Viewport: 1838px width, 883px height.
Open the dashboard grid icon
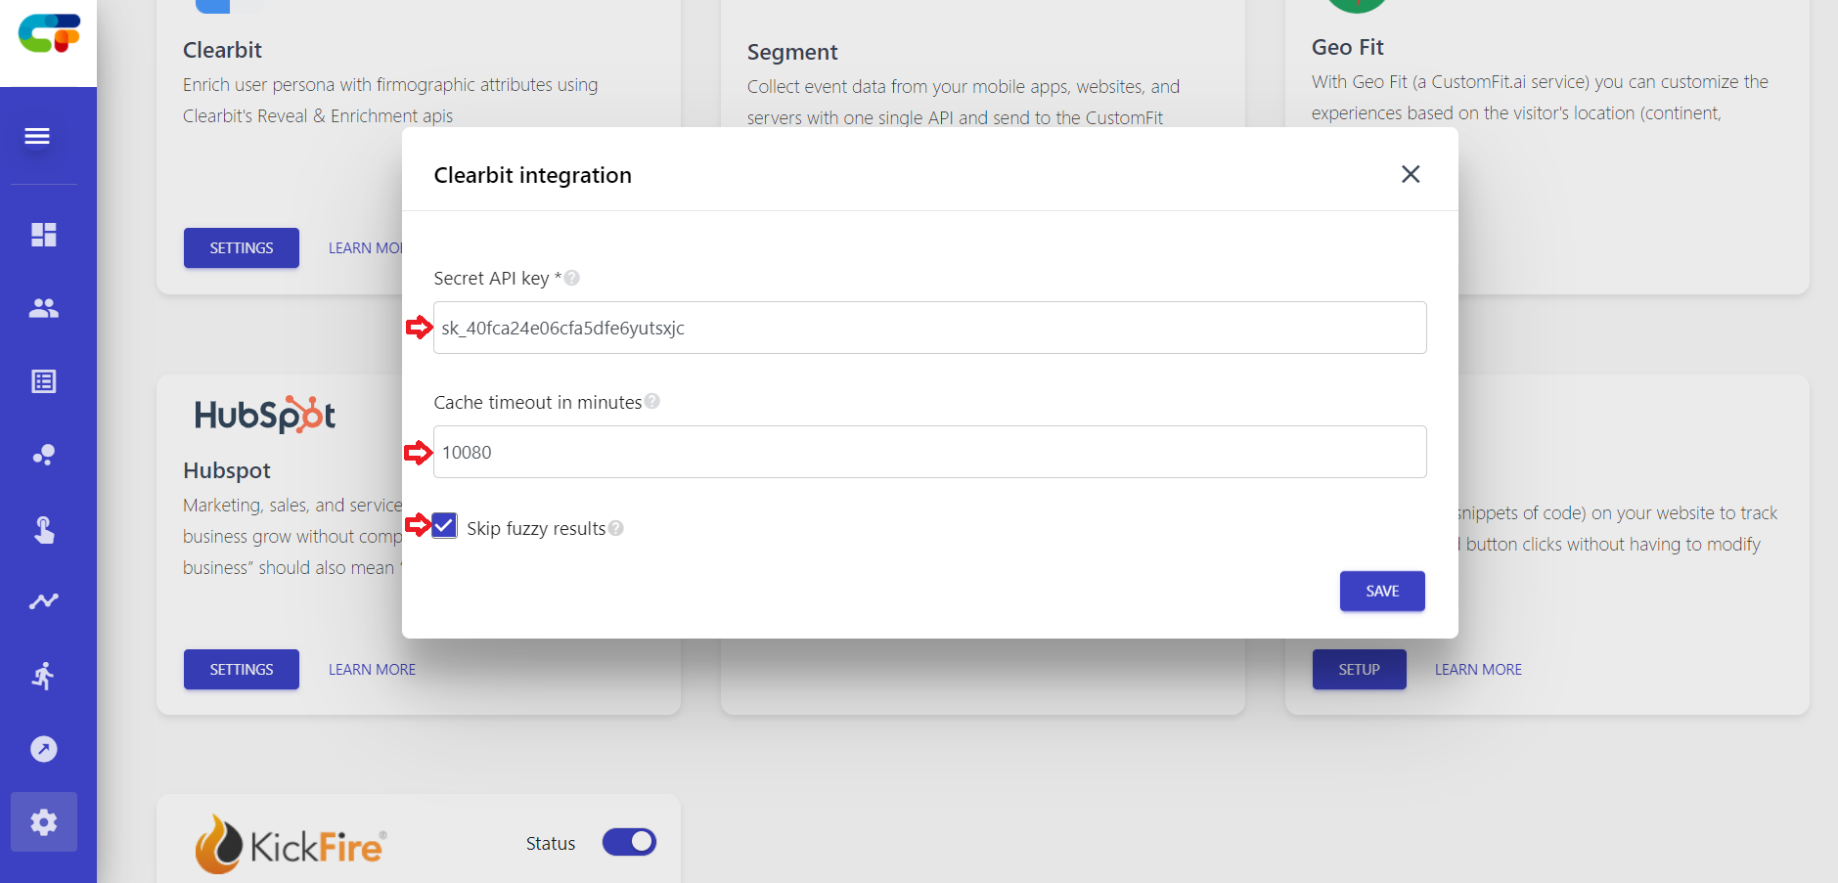(44, 235)
